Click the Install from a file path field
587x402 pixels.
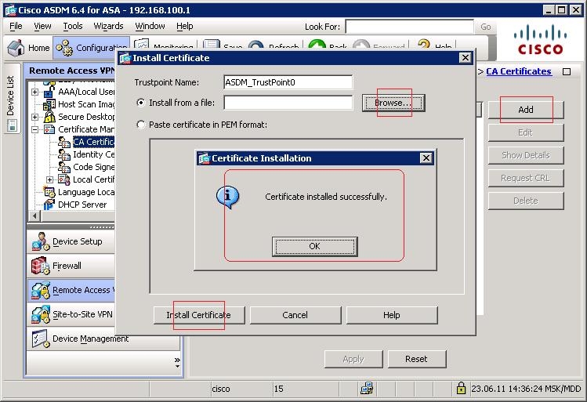click(288, 103)
